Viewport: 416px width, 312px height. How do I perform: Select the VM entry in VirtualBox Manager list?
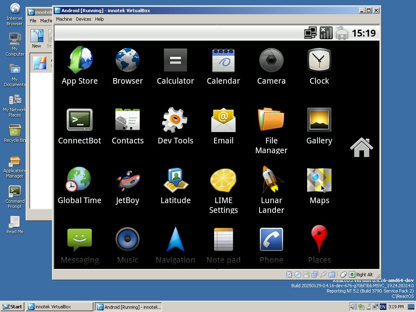[x=41, y=63]
